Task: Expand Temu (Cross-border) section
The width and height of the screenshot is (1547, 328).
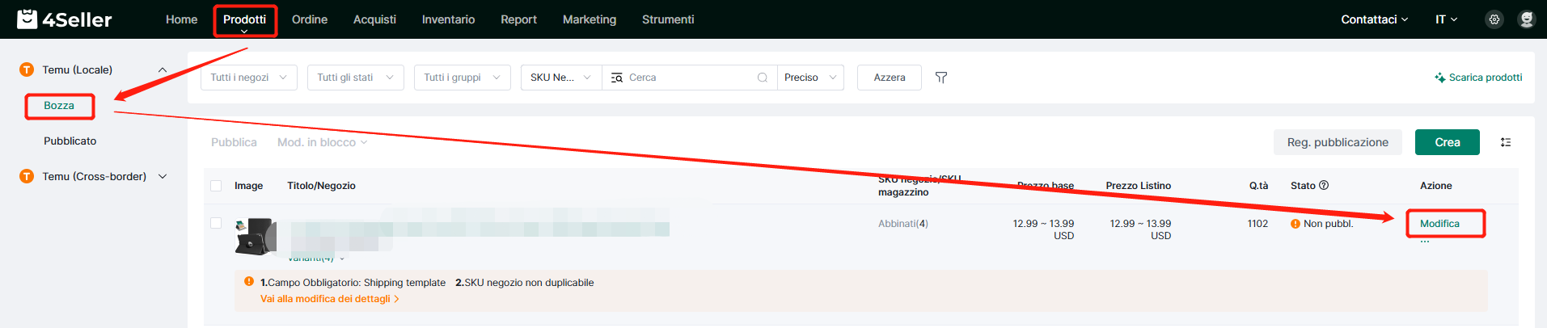Action: pos(163,176)
